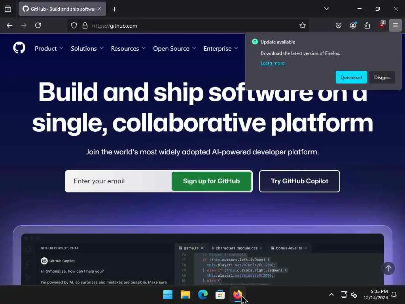Click the GitHub Copilot chat avatar
Image resolution: width=405 pixels, height=304 pixels.
pyautogui.click(x=44, y=261)
